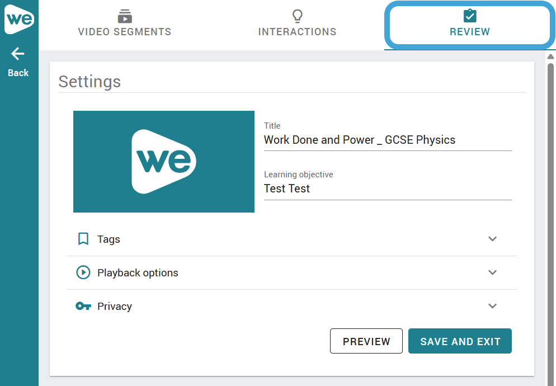Click the vertical scrollbar up arrow
556x386 pixels.
[x=550, y=57]
